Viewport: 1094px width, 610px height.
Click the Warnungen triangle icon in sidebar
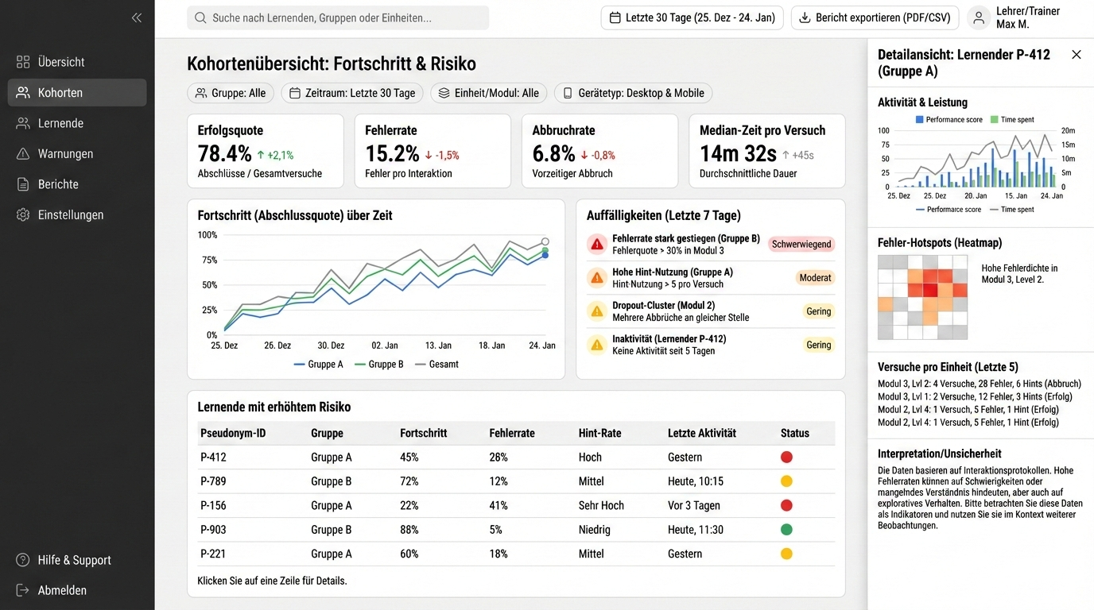tap(23, 154)
